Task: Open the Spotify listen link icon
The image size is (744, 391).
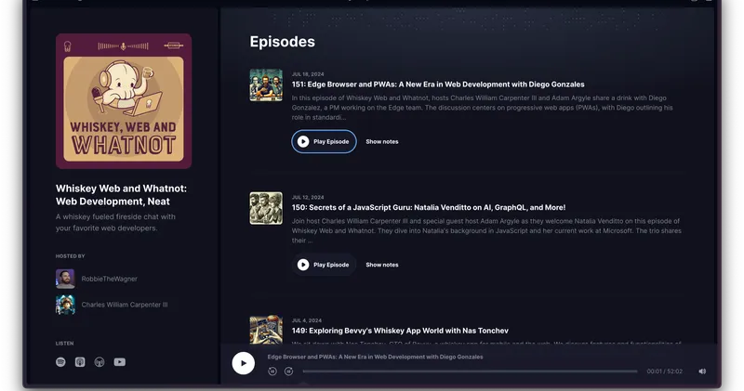Action: point(60,362)
